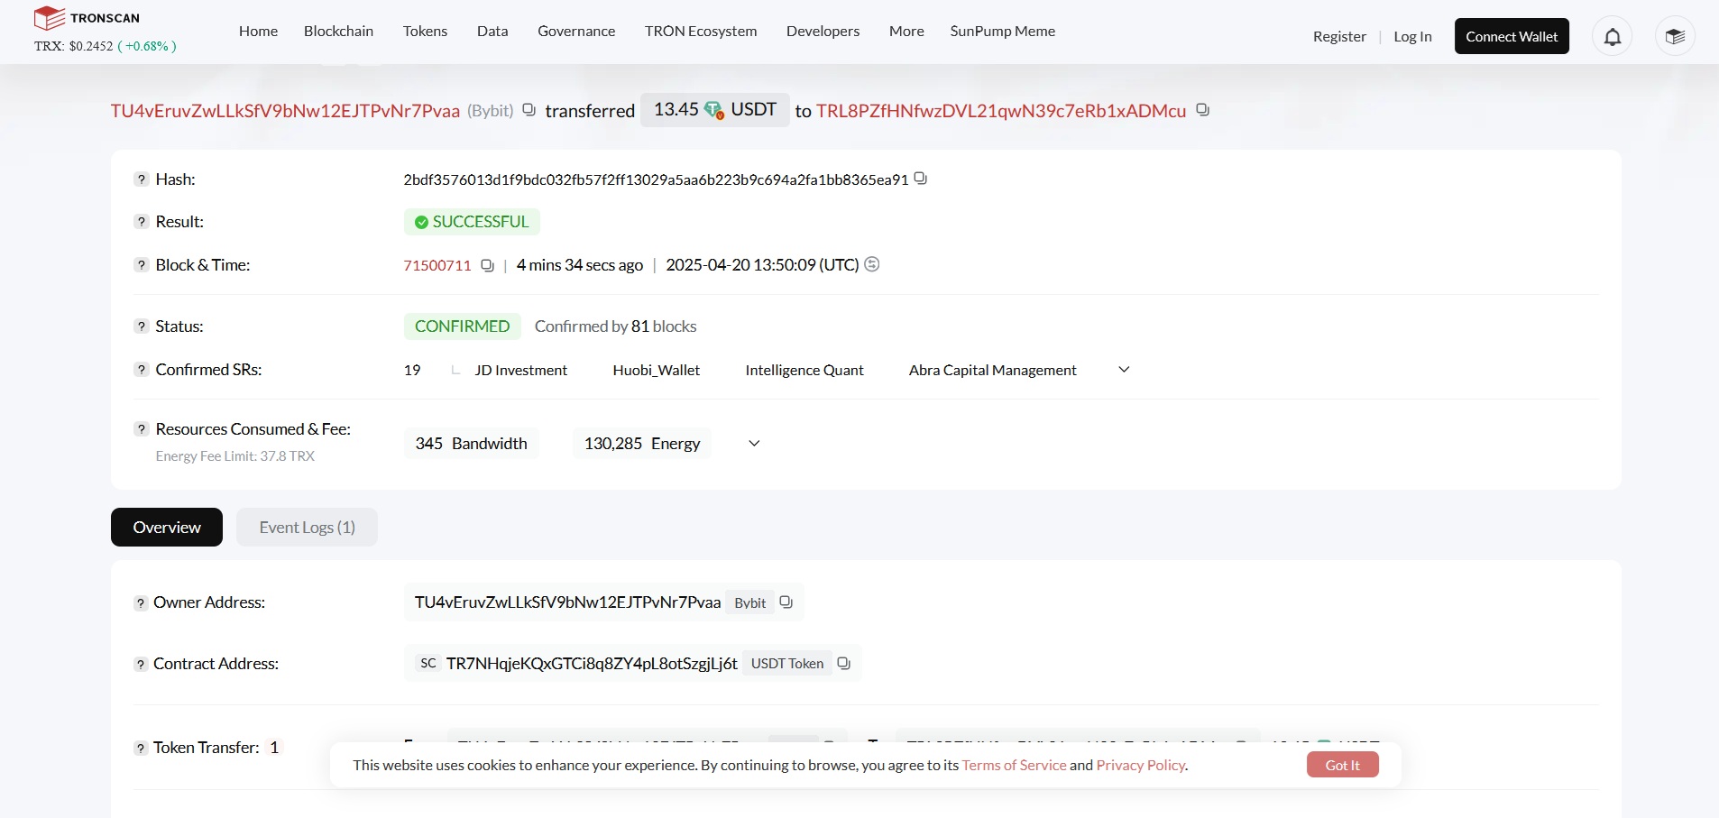Dismiss the cookie notice with Got It

[1342, 765]
